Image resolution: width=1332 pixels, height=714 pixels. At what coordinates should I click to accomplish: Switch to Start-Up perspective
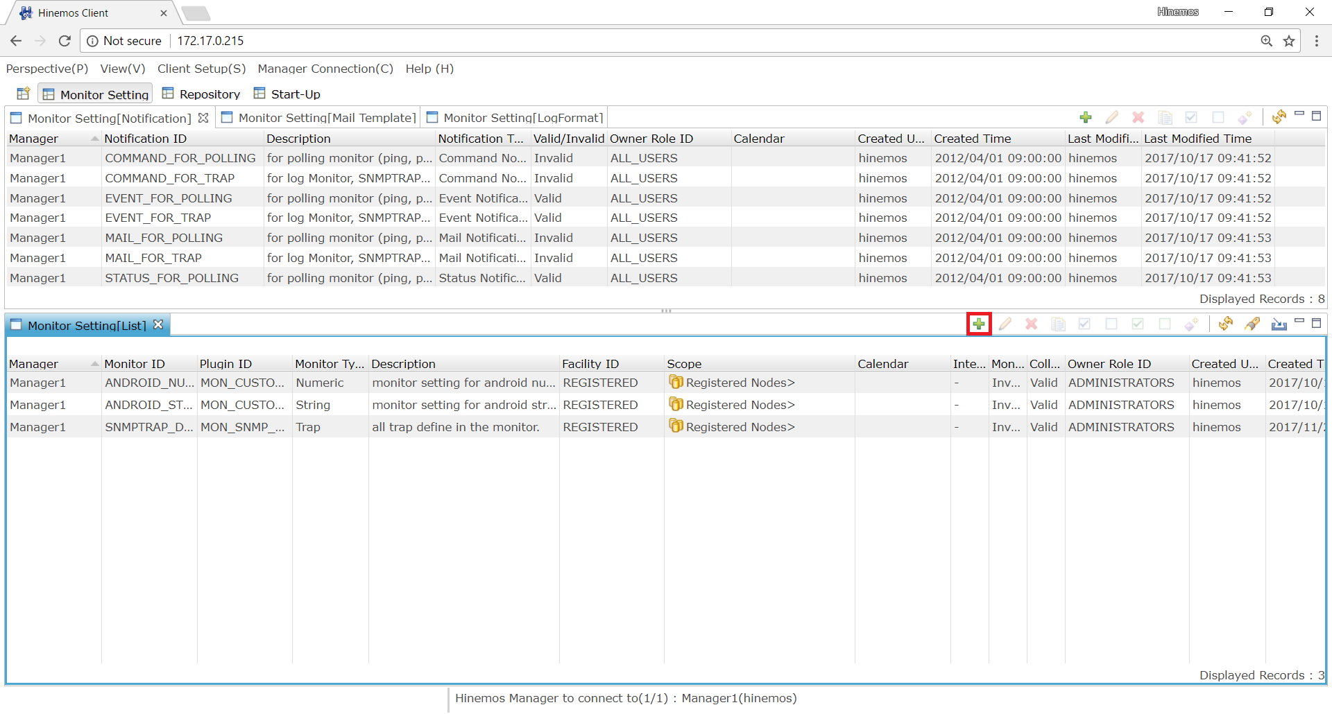tap(287, 94)
